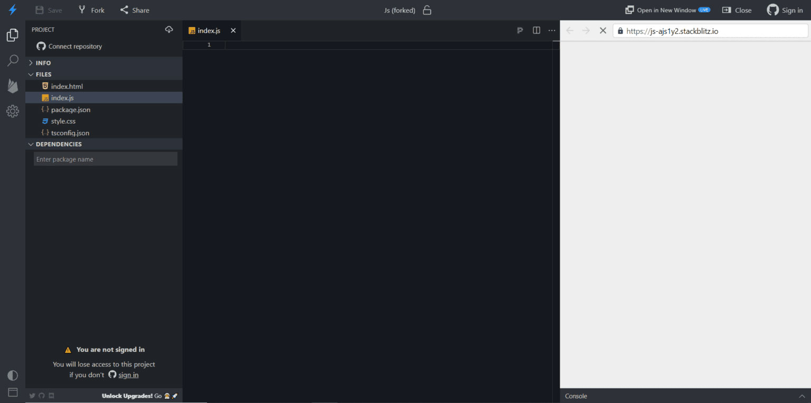Expand the Console with chevron arrow

[x=802, y=396]
